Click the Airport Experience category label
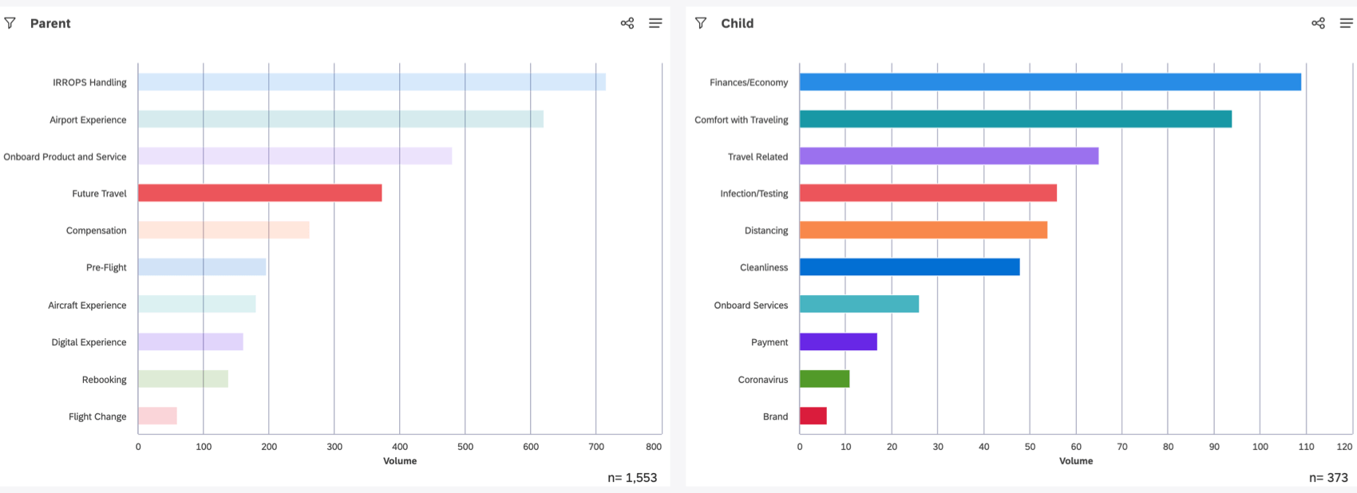Screen dimensions: 1357x493 point(86,120)
